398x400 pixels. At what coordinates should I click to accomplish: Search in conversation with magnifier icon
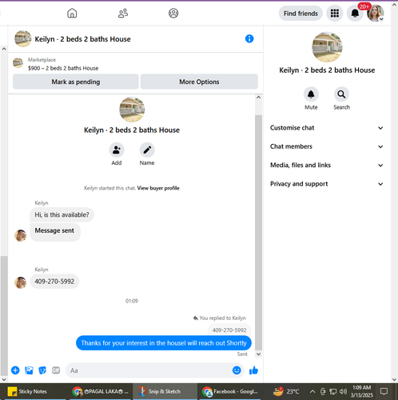(341, 94)
